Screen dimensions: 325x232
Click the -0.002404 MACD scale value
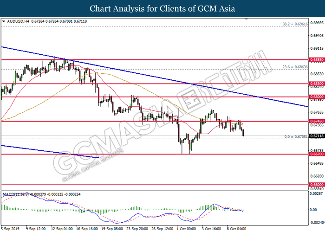(317, 223)
